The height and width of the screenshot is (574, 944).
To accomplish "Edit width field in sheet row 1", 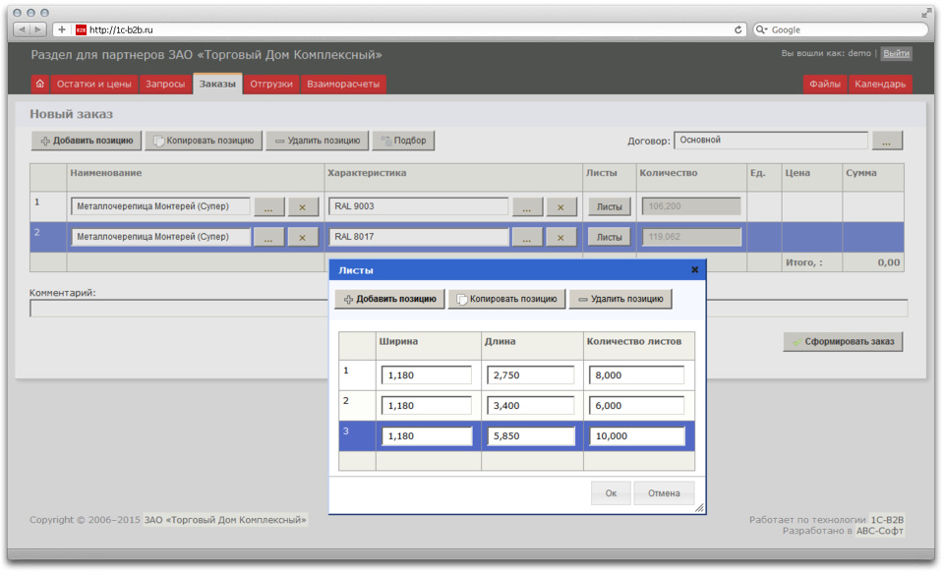I will 426,375.
